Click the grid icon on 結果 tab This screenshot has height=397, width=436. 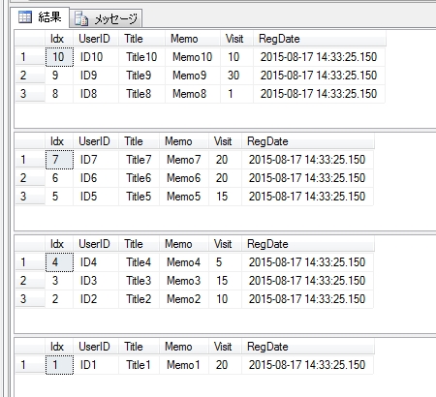25,17
